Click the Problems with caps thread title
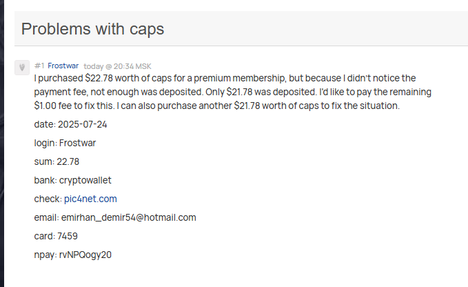Image resolution: width=468 pixels, height=287 pixels. point(92,29)
